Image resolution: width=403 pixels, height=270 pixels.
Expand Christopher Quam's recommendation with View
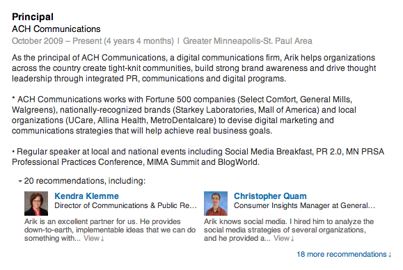tap(283, 238)
